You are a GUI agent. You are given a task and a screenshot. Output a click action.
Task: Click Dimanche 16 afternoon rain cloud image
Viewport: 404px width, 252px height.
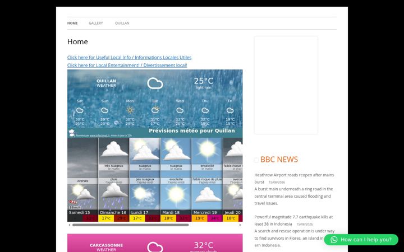coord(113,197)
